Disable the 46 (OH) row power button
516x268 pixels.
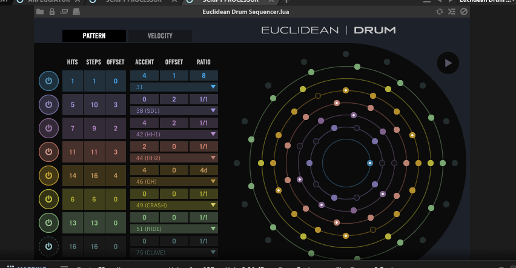48,175
